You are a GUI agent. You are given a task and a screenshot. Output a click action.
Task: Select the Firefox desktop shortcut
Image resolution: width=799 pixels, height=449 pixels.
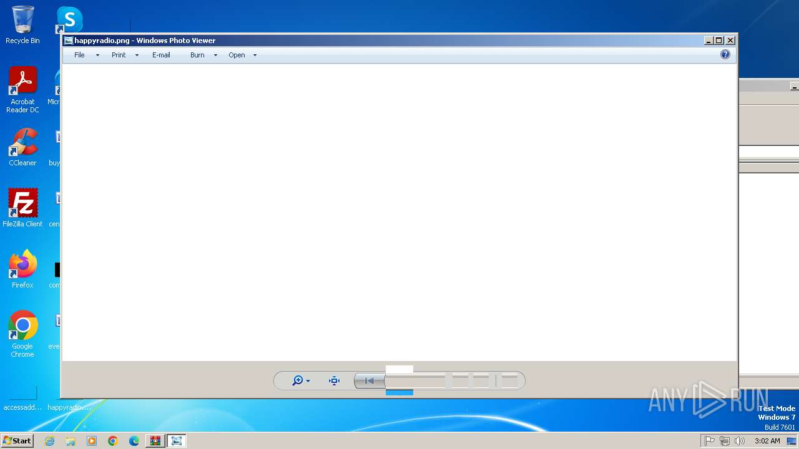click(x=22, y=269)
